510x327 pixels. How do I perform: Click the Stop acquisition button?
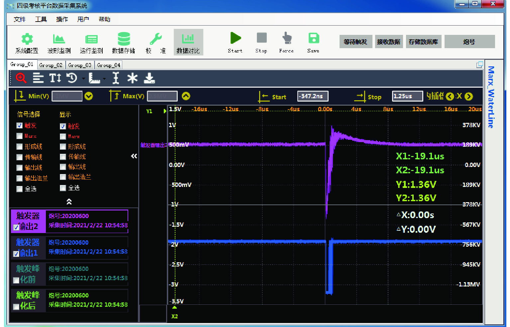[261, 38]
